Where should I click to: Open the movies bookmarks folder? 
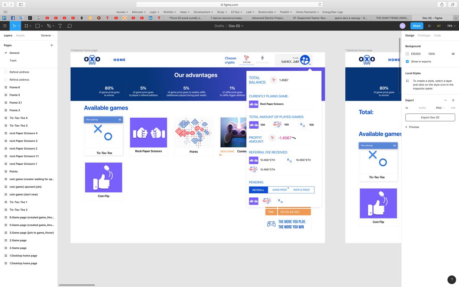point(122,12)
